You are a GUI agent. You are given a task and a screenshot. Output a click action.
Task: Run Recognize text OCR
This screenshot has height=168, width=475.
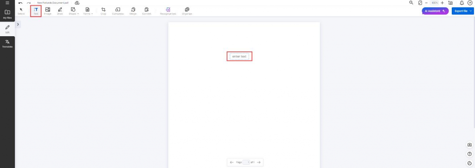tap(168, 11)
